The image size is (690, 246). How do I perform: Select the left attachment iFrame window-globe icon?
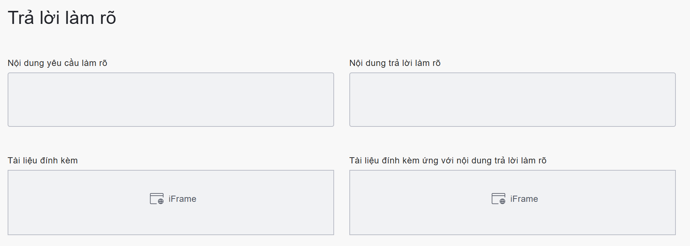[157, 199]
